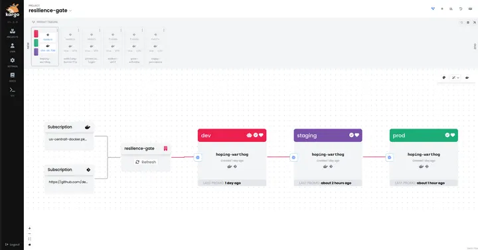This screenshot has height=250, width=478.
Task: Click hoping-warthog freight name in staging
Action: point(328,155)
